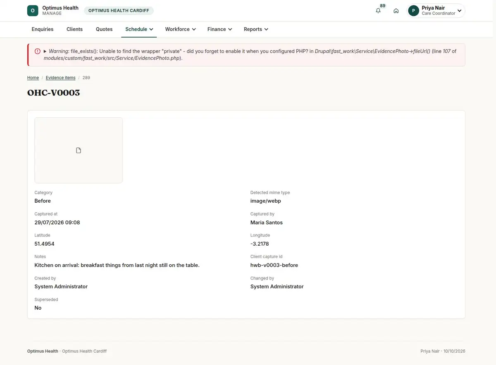Open the notifications bell icon

pyautogui.click(x=378, y=11)
